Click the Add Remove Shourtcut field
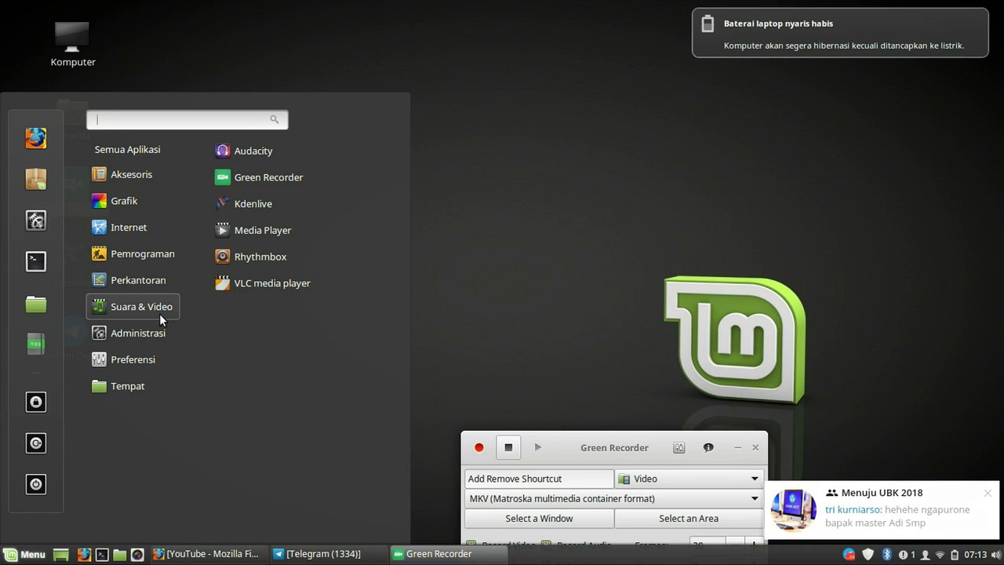Screen dimensions: 1004x565 tap(539, 479)
